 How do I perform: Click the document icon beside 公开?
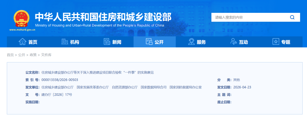coord(149,42)
